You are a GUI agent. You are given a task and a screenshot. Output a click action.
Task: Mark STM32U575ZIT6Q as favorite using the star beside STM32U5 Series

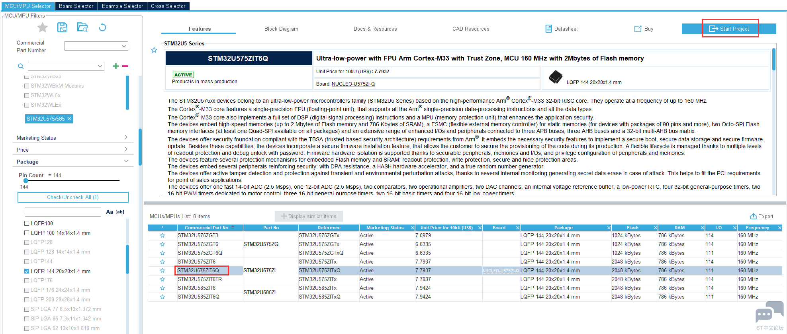(154, 50)
